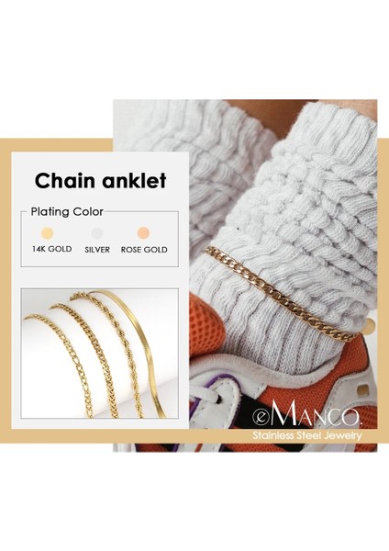The width and height of the screenshot is (389, 551).
Task: Click the Stainless Steel Jewelry tagline
Action: pyautogui.click(x=306, y=435)
